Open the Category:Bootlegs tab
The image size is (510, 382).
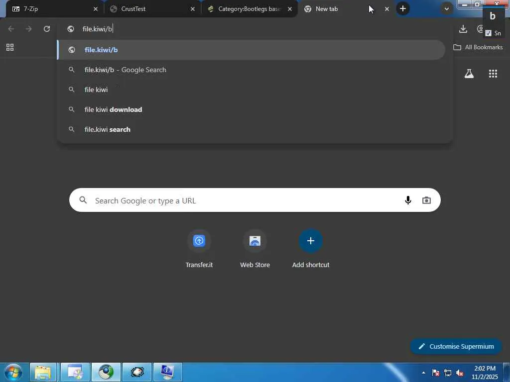pyautogui.click(x=249, y=9)
